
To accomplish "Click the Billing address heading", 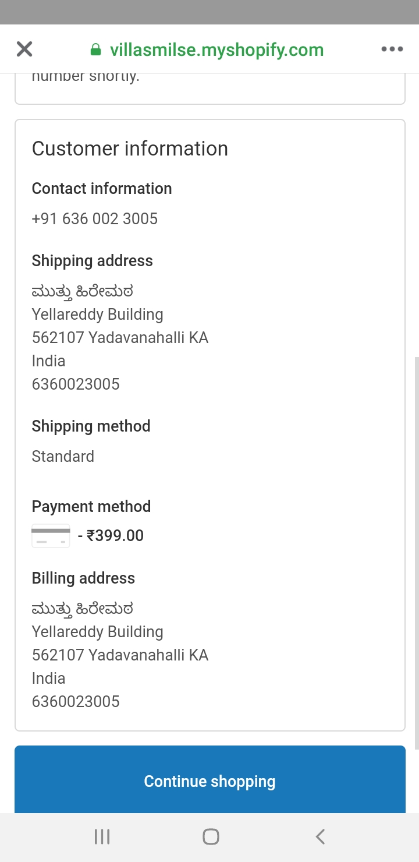I will (x=83, y=578).
